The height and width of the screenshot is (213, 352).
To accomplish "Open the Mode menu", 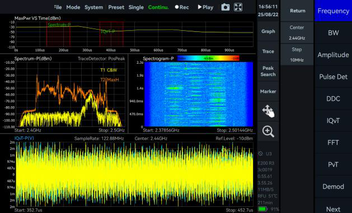I will pyautogui.click(x=73, y=7).
